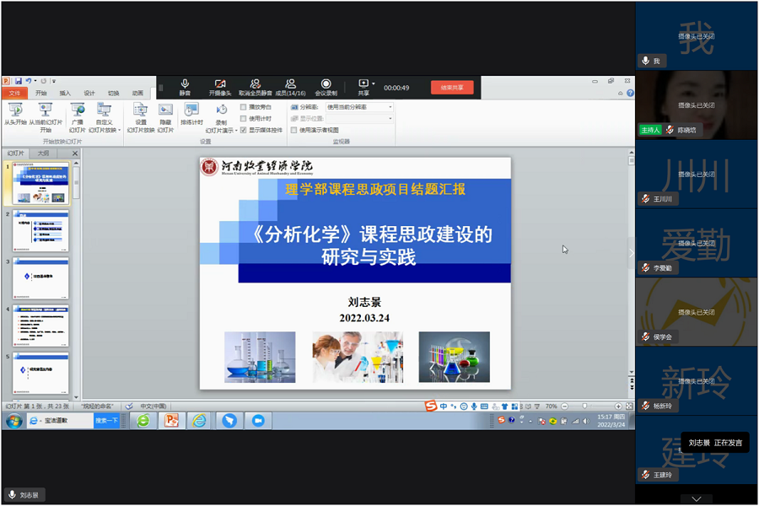Image resolution: width=759 pixels, height=506 pixels.
Task: Start recording with 会议录制
Action: pos(326,84)
